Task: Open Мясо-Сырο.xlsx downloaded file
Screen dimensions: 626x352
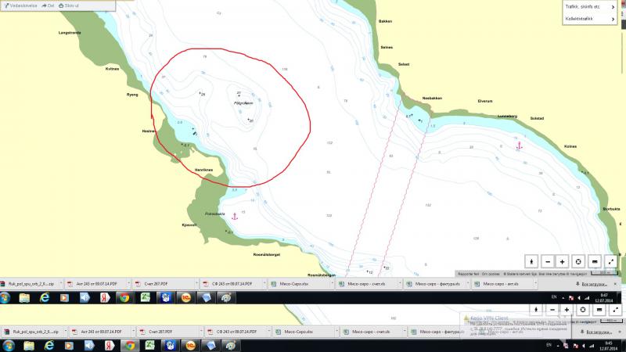Action: (x=297, y=284)
